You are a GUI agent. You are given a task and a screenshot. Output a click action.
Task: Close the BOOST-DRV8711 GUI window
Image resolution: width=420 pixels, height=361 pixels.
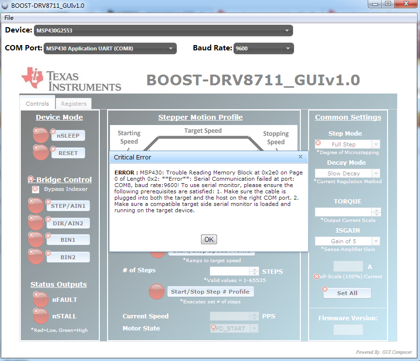tap(406, 4)
